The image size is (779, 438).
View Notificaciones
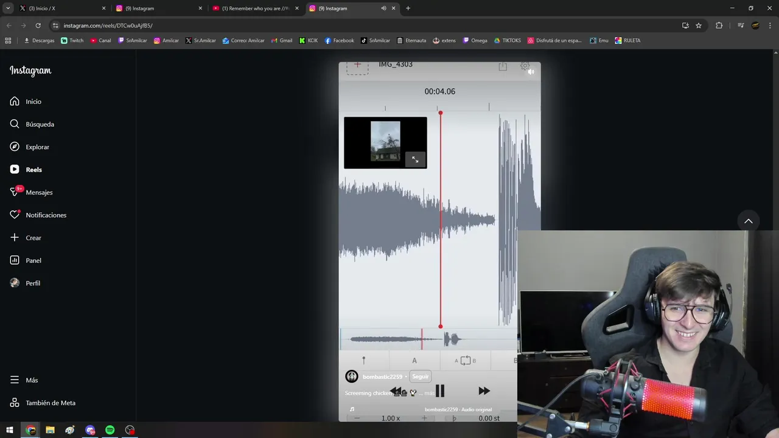click(x=38, y=215)
